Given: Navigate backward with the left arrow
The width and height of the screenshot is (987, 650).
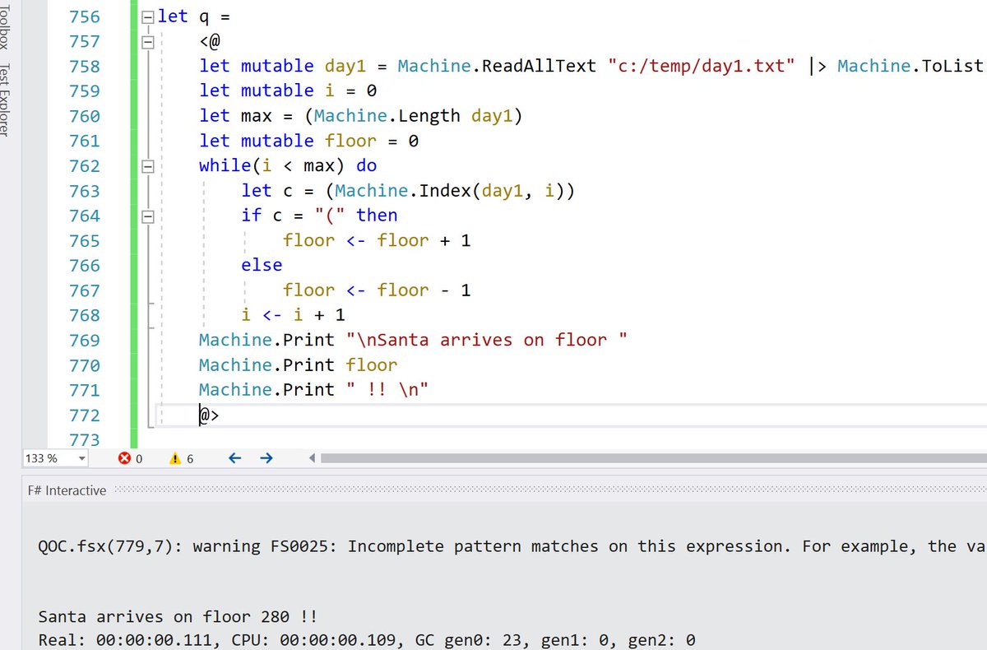Looking at the screenshot, I should pyautogui.click(x=234, y=458).
